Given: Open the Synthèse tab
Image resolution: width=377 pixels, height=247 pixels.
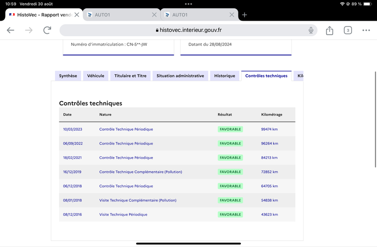Looking at the screenshot, I should (x=68, y=76).
